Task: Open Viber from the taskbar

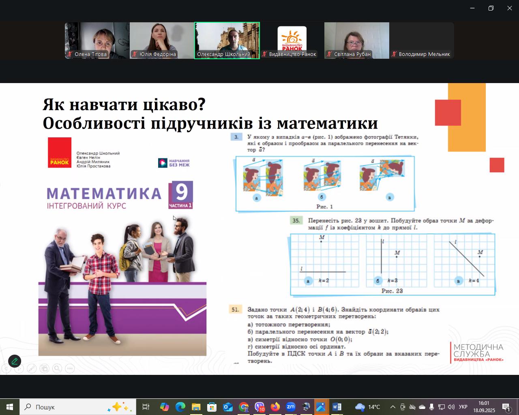Action: tap(259, 407)
